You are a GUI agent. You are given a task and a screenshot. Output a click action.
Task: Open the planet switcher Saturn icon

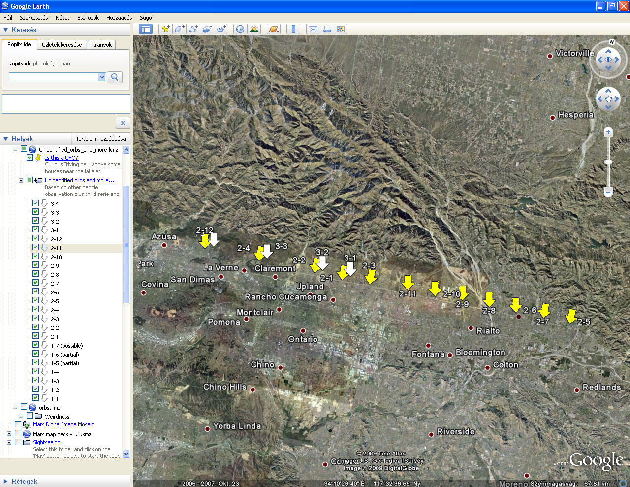coord(274,29)
